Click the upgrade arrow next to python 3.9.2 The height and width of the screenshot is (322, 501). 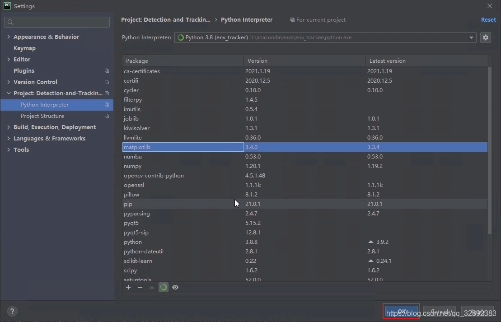pos(370,242)
